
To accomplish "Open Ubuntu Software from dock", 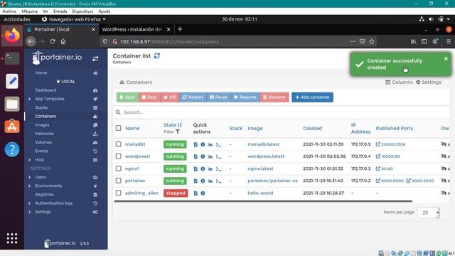I will 12,127.
